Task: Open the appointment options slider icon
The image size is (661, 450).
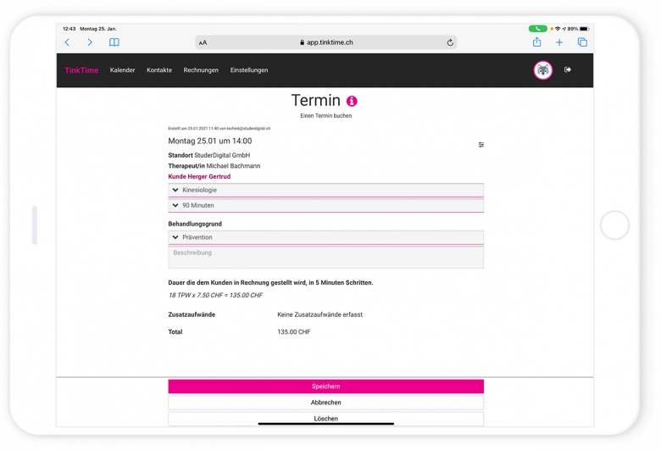Action: point(481,145)
